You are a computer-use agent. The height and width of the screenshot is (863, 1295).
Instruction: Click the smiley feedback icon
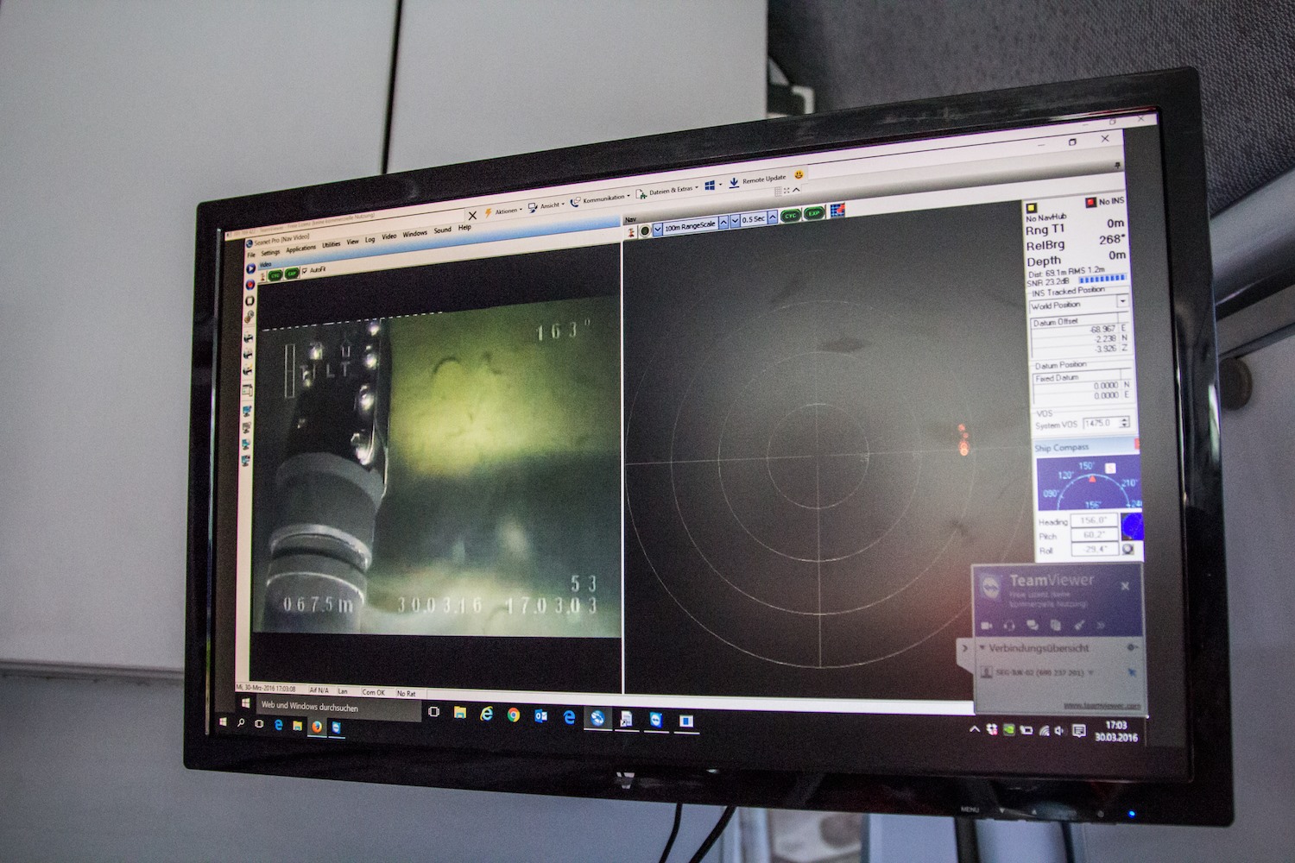799,174
